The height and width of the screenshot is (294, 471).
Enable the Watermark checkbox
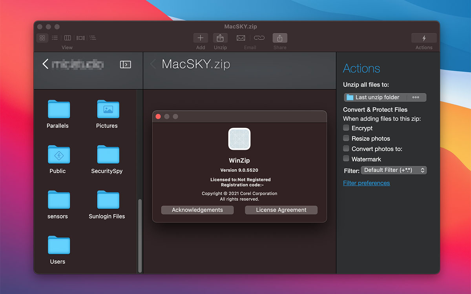pos(346,159)
